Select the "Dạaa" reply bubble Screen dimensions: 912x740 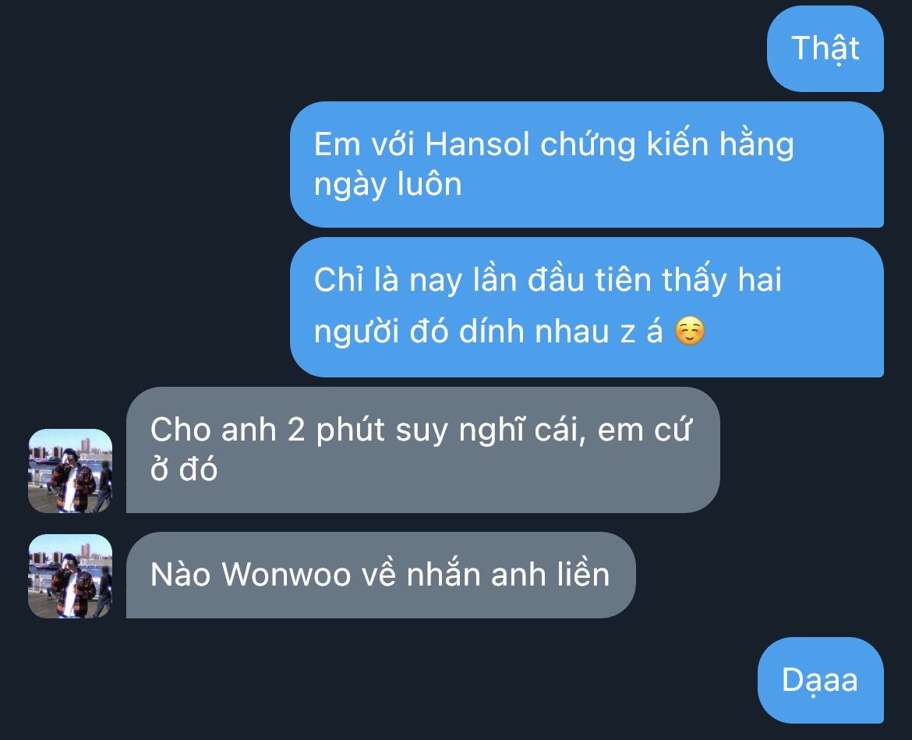pos(821,680)
